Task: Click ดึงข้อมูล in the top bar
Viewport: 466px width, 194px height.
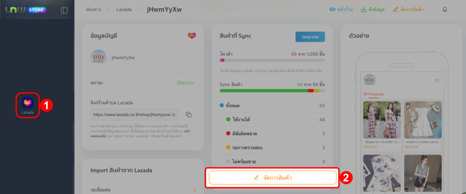Action: click(x=373, y=10)
